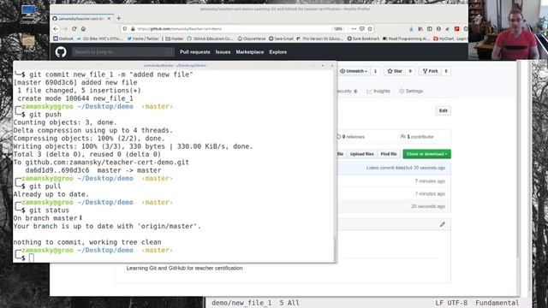Click the terminal window title bar
This screenshot has width=548, height=308.
click(x=175, y=65)
